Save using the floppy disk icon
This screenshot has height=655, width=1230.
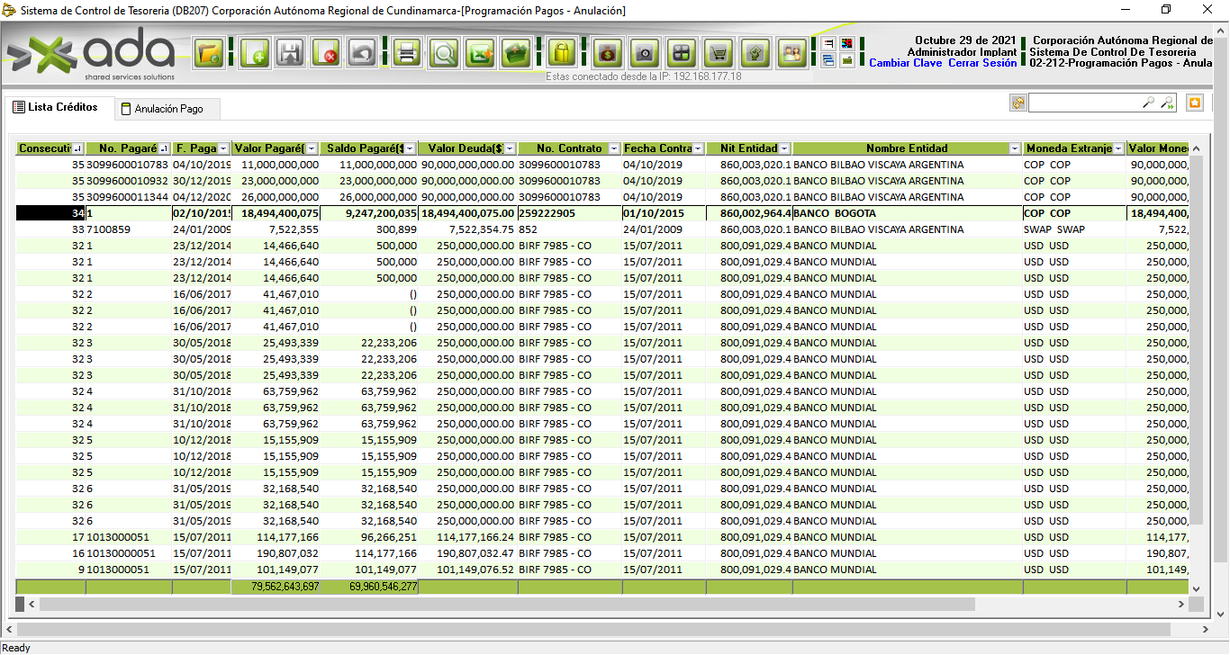[x=290, y=53]
